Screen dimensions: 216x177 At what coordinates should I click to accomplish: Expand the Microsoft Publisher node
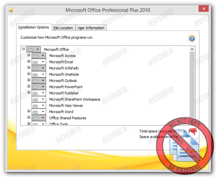point(29,92)
